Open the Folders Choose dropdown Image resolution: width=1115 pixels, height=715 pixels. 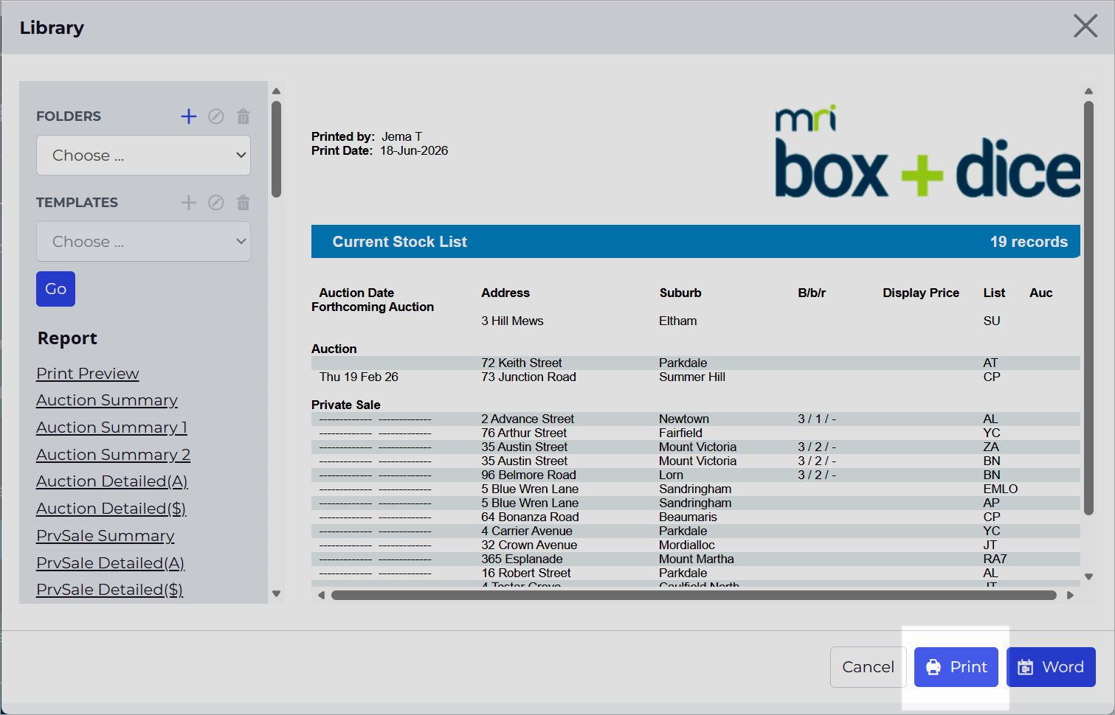coord(143,156)
